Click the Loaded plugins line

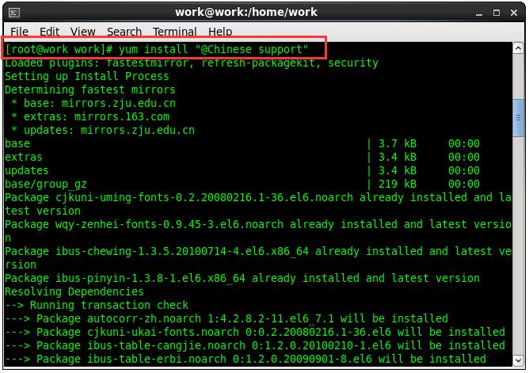(x=192, y=63)
